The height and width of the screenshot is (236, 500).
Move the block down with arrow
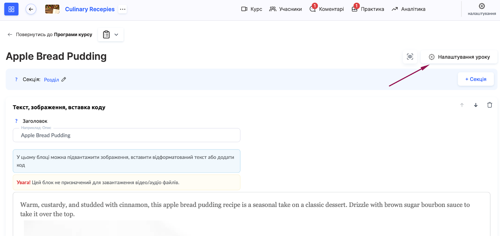coord(476,105)
